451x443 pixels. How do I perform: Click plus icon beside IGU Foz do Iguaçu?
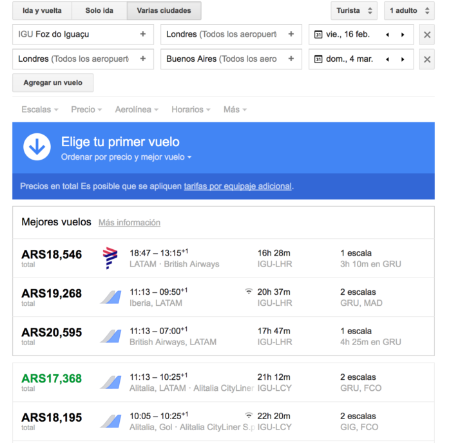coord(143,34)
